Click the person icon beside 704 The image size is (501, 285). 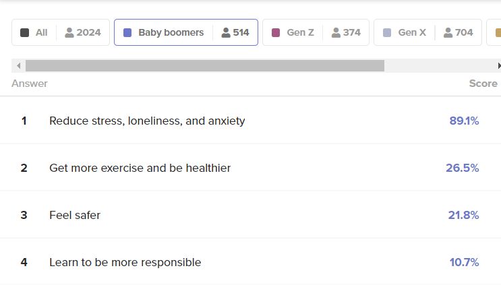coord(448,32)
